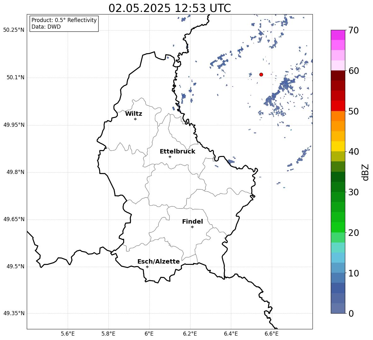Image resolution: width=373 pixels, height=340 pixels.
Task: Click the magenta 70 dBZ colorbar swatch
Action: coord(338,35)
